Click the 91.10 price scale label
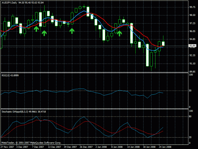198x149 pixels. (x=192, y=64)
